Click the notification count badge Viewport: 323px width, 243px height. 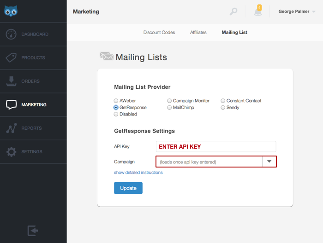[x=259, y=8]
